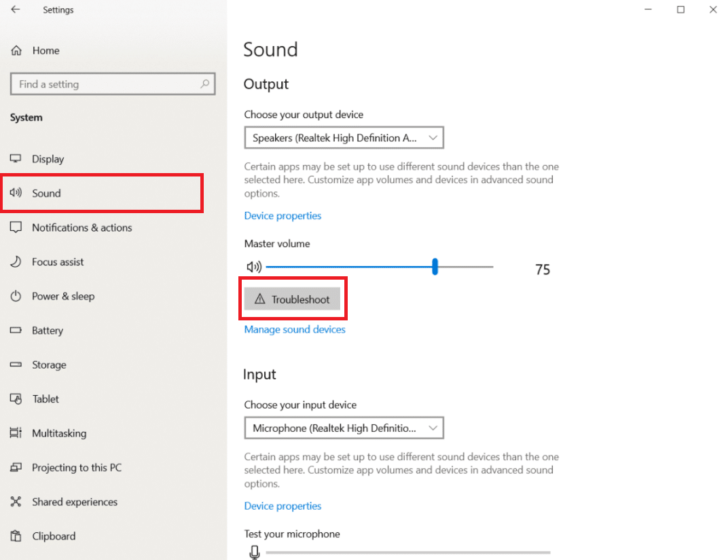Click the Input section heading
This screenshot has width=726, height=560.
coord(259,375)
